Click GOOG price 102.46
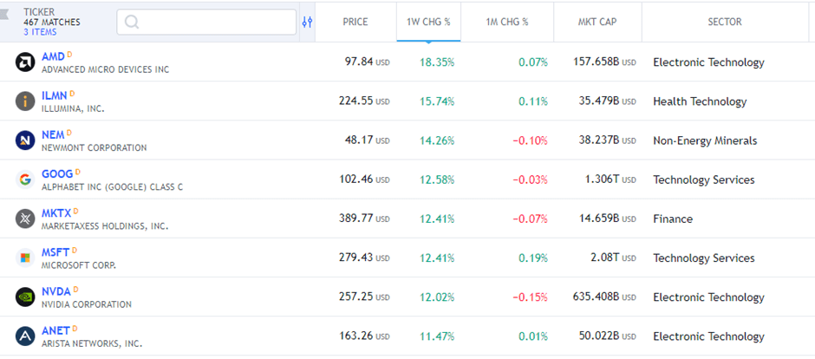The width and height of the screenshot is (815, 359). [x=356, y=179]
